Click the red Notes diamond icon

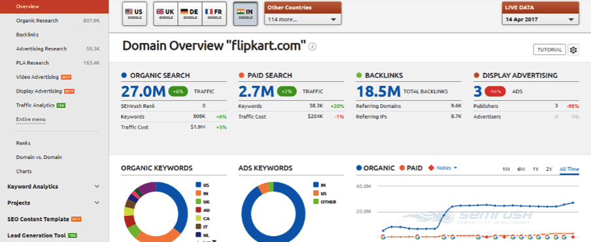tap(431, 168)
